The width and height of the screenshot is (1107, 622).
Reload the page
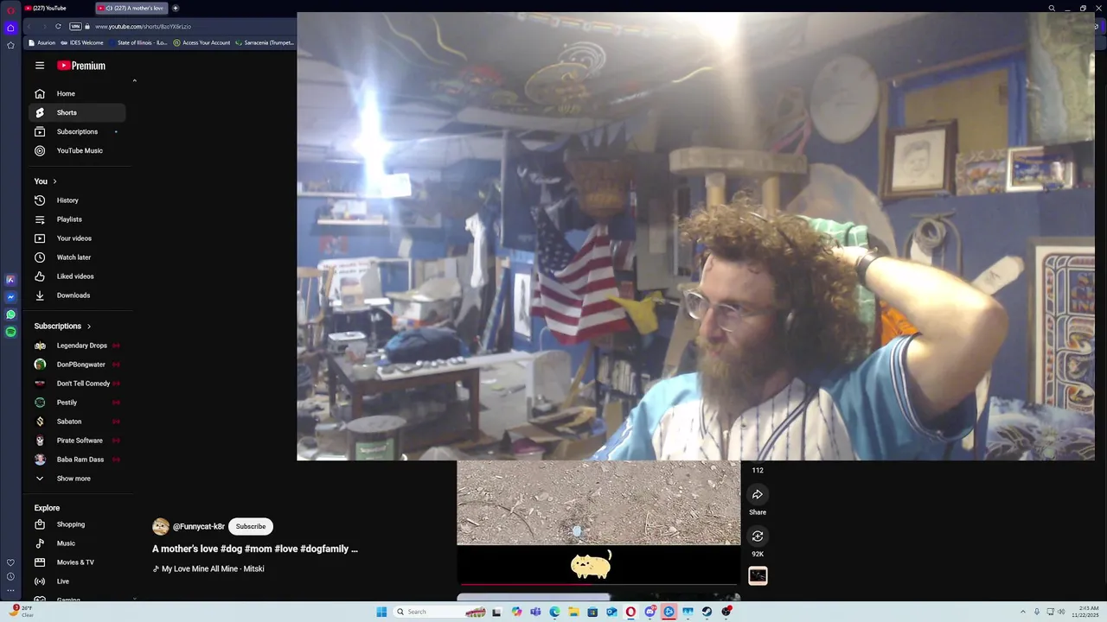pos(58,26)
